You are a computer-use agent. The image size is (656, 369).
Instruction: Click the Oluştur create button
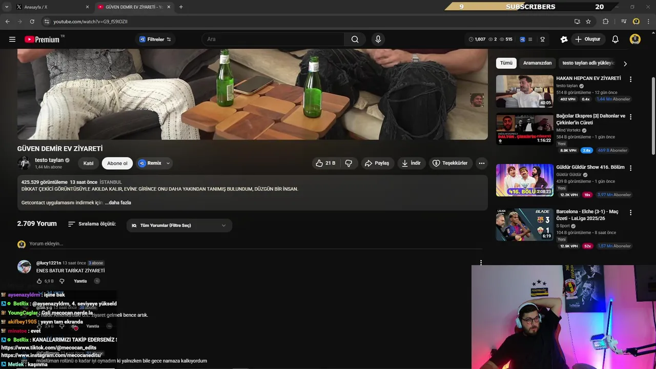pyautogui.click(x=587, y=39)
